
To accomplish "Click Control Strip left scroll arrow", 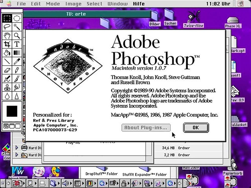I will coord(8,183).
